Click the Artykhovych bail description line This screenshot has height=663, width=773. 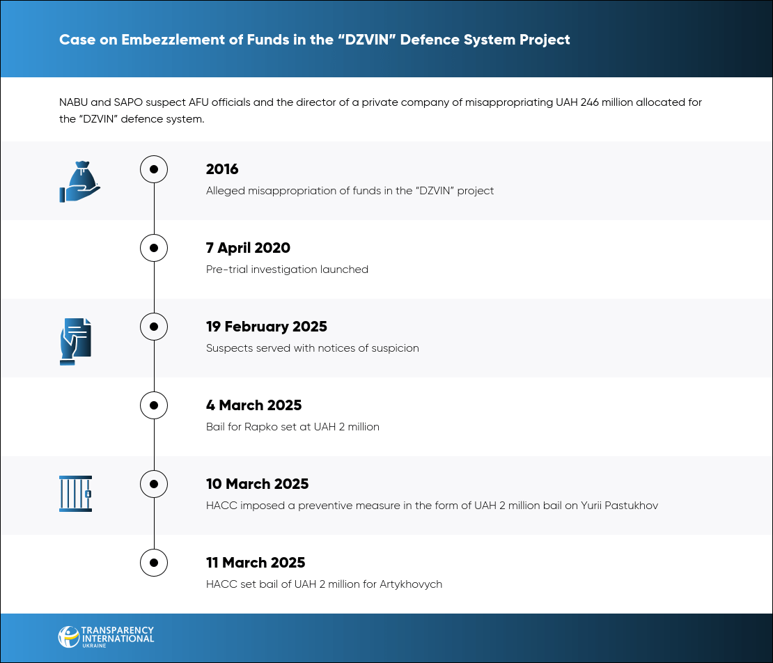(324, 584)
